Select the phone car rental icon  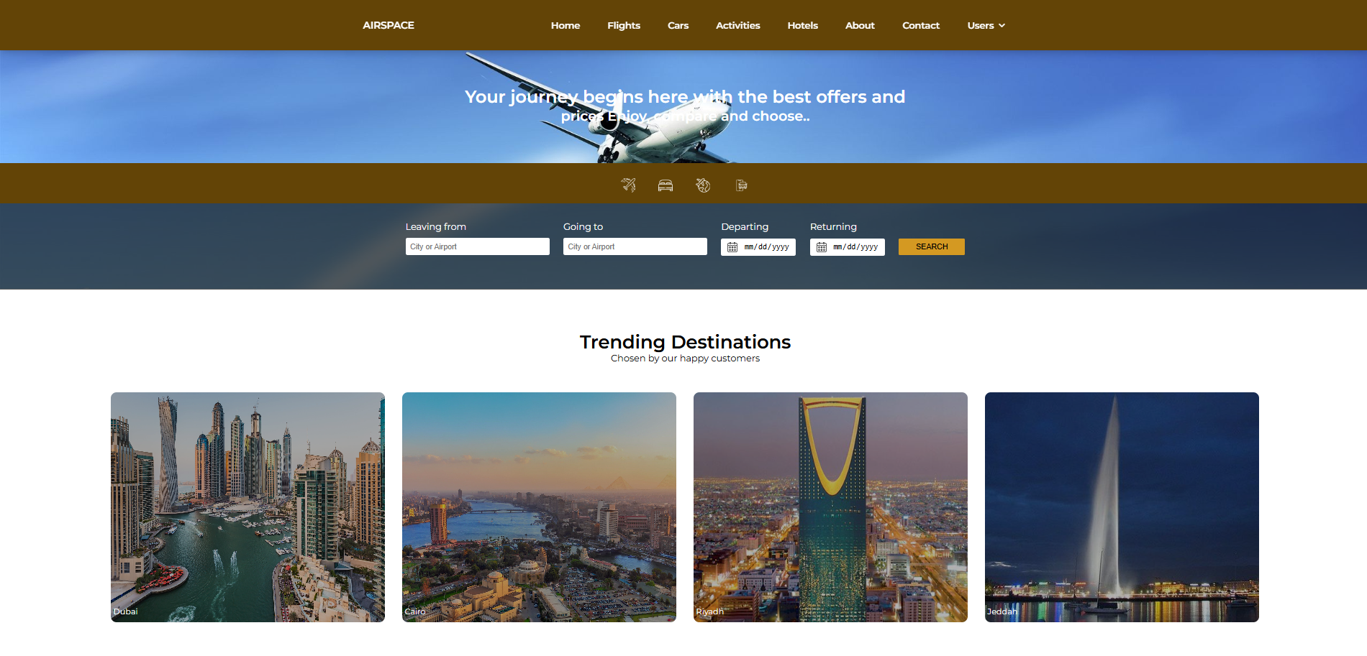pyautogui.click(x=741, y=185)
